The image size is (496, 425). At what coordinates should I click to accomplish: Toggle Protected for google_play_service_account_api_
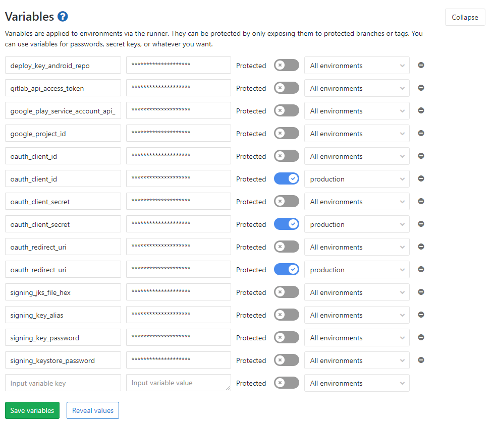click(286, 110)
